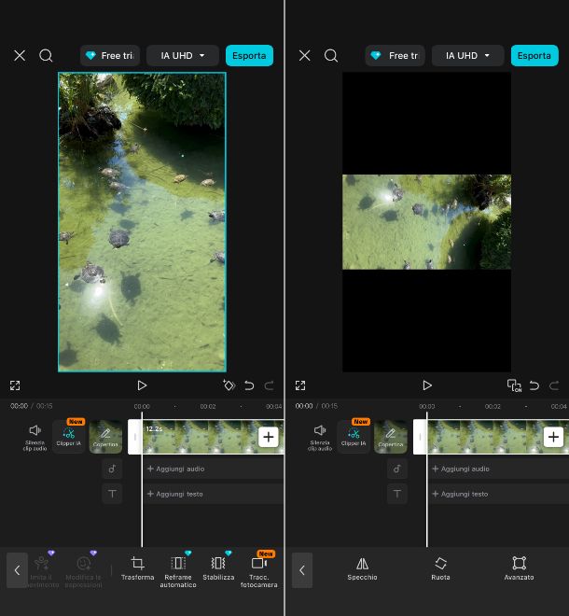Toggle Silenzia clip audio in the right screen

[x=320, y=436]
